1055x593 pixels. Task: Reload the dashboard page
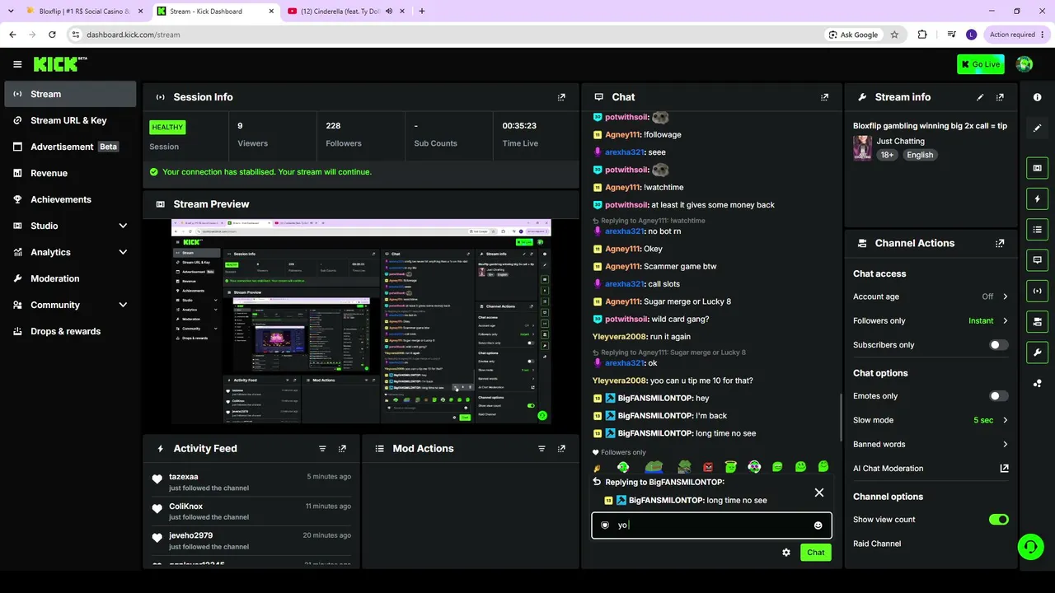pos(52,35)
